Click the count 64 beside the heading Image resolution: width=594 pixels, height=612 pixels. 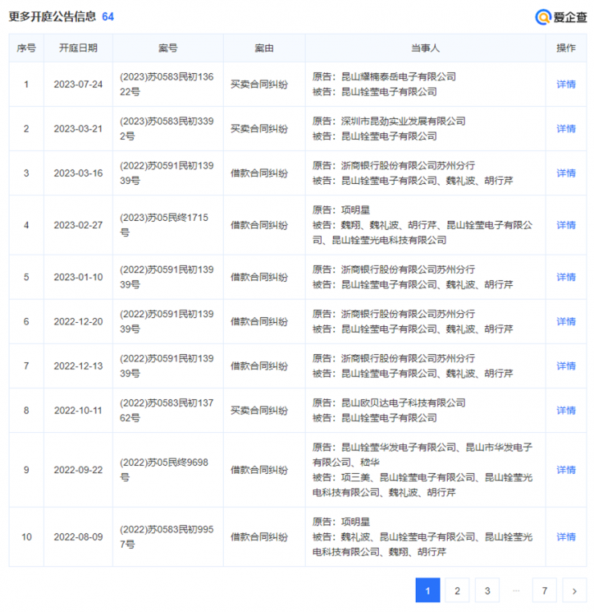(x=108, y=17)
